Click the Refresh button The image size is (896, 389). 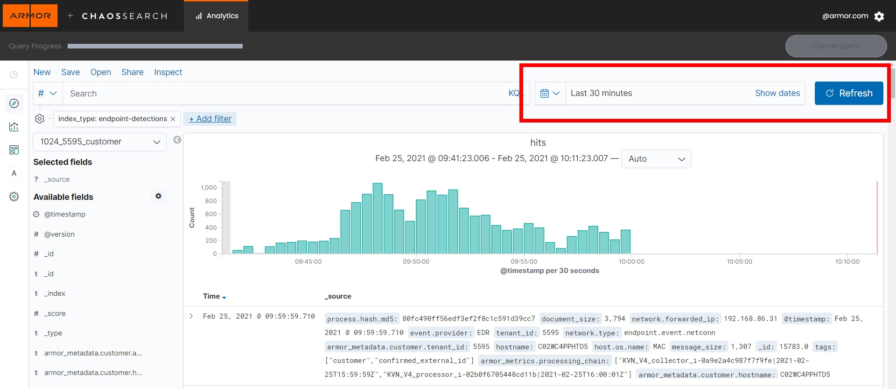click(x=848, y=93)
